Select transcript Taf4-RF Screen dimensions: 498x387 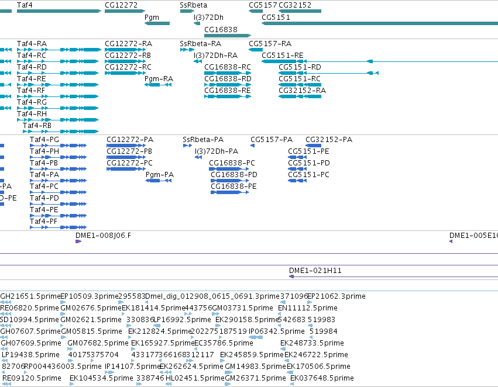[x=58, y=96]
